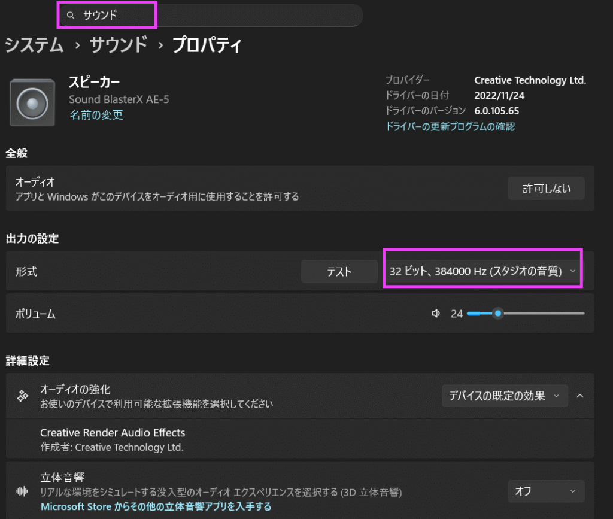Click the 作成者: Creative Technology Ltd. text
This screenshot has width=613, height=519.
(112, 447)
